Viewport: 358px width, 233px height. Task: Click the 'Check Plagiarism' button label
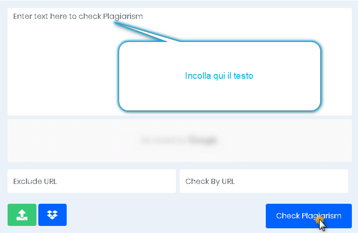pos(308,216)
